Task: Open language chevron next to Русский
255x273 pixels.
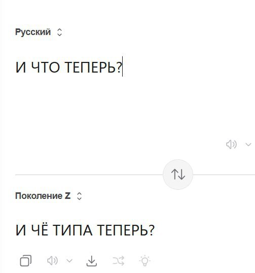Action: [59, 32]
